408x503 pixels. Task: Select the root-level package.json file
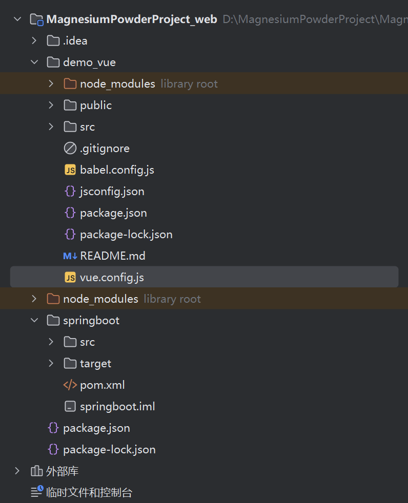tap(96, 428)
